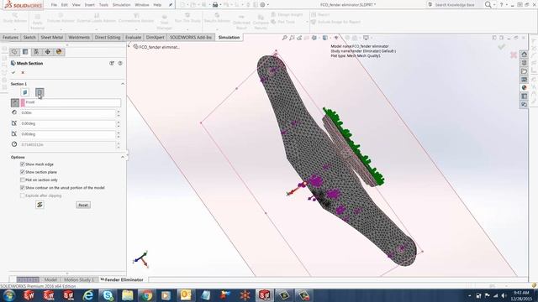
Task: Confirm with large green checkmark in viewport corner
Action: [x=502, y=47]
